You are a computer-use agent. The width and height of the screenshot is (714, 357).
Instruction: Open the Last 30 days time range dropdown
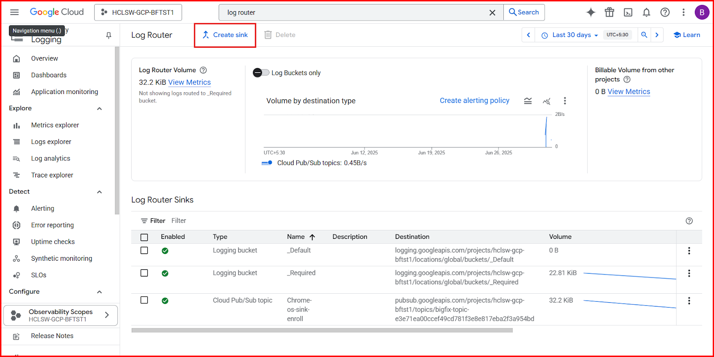(x=570, y=35)
